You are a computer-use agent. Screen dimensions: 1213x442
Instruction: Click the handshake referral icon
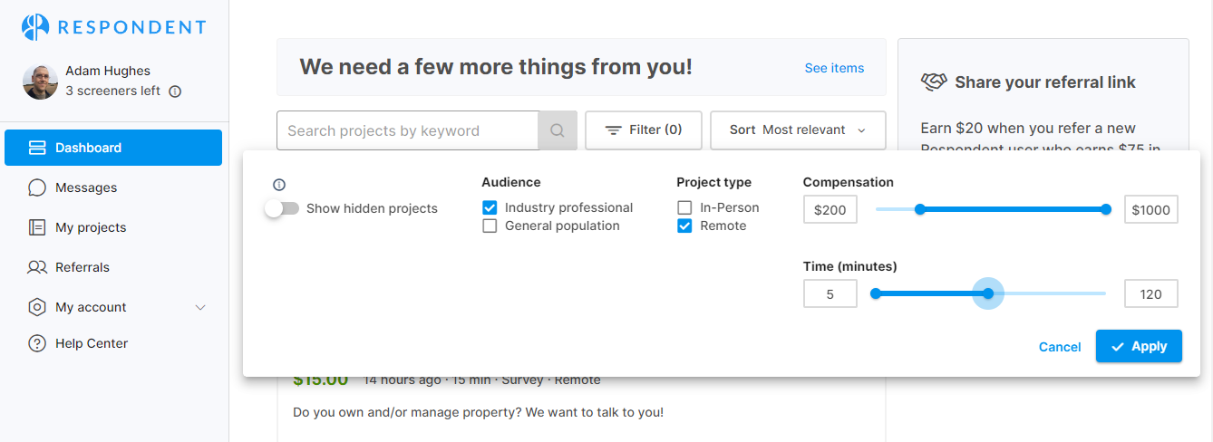pos(933,82)
